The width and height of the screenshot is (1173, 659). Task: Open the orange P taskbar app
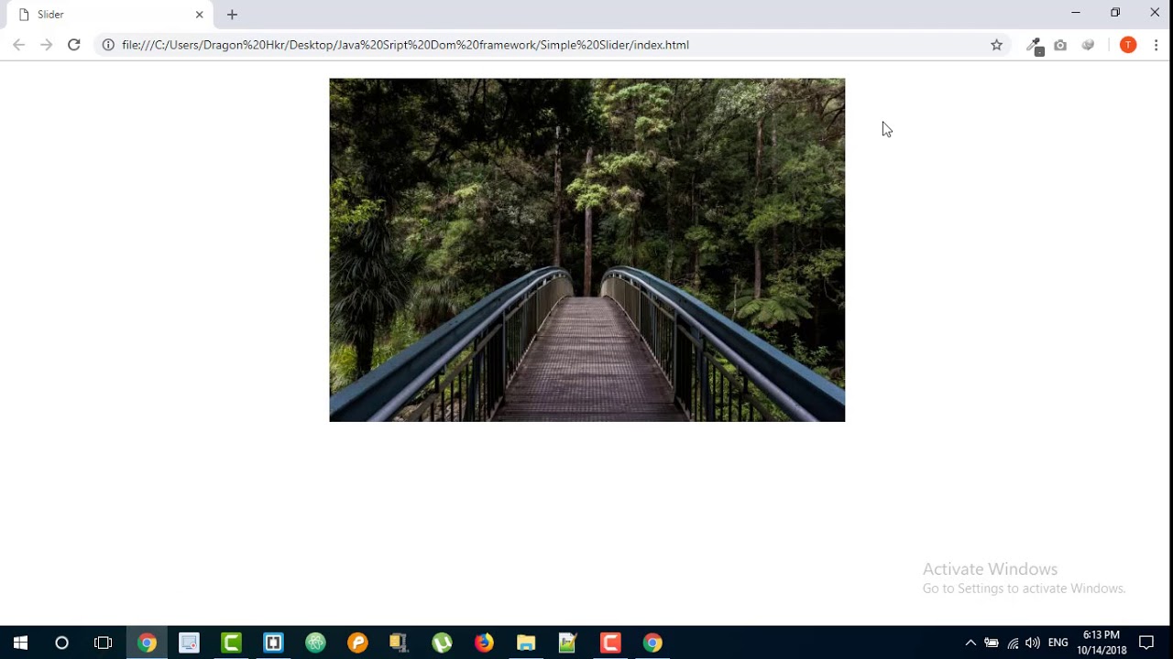click(x=357, y=643)
